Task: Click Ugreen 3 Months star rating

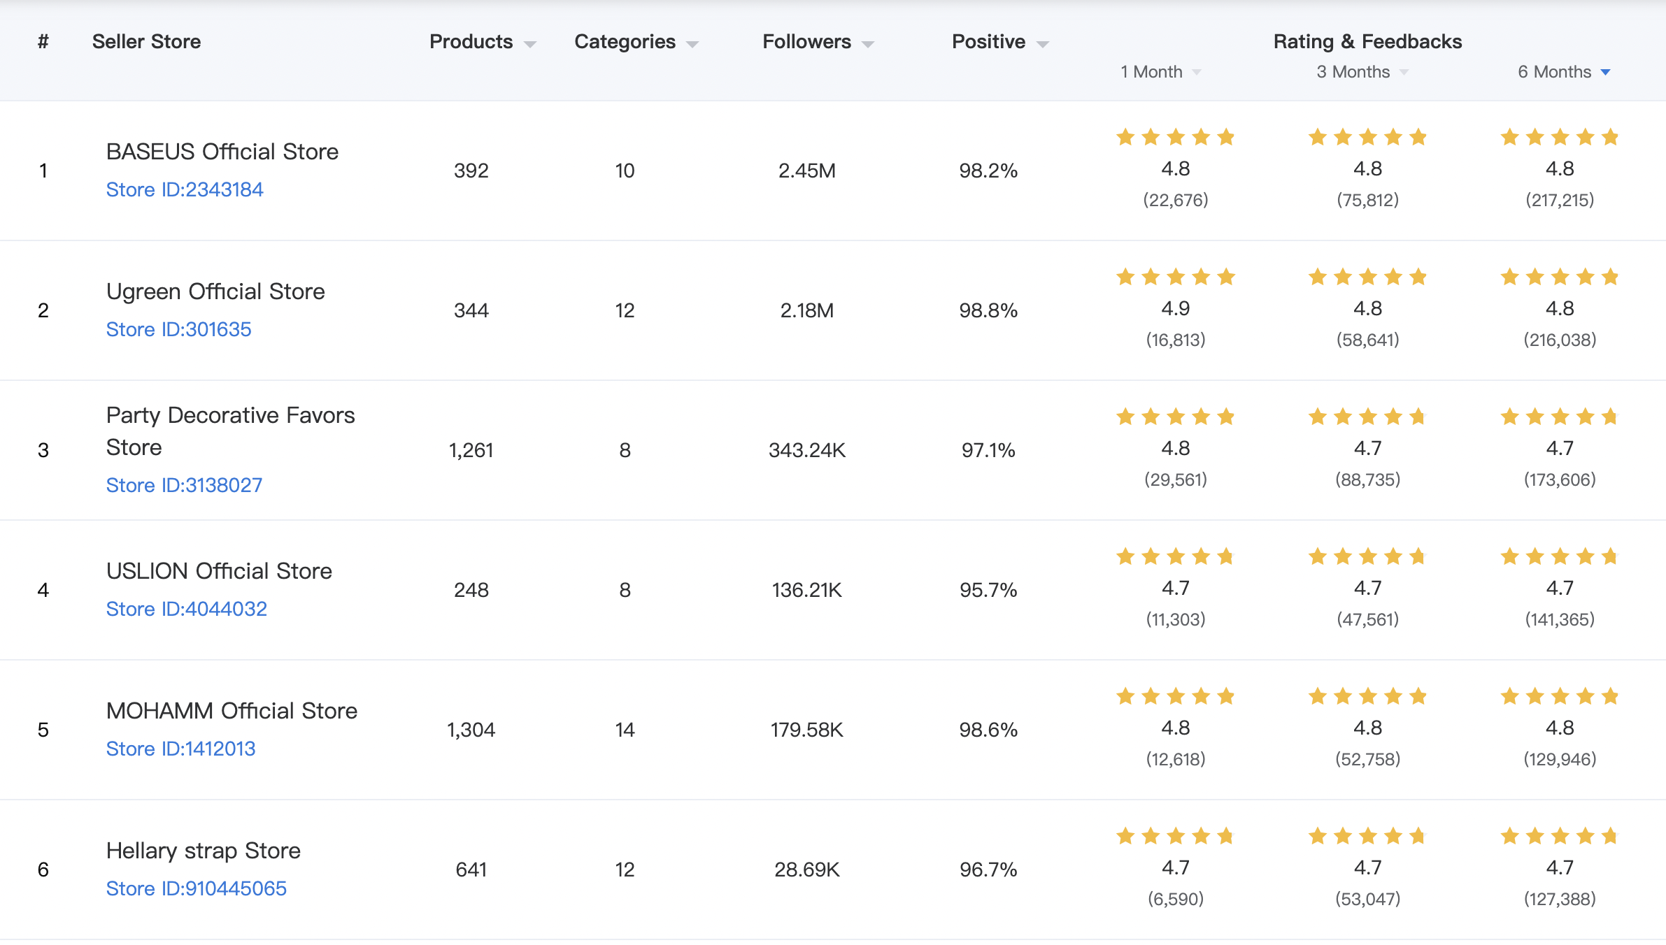Action: point(1367,277)
